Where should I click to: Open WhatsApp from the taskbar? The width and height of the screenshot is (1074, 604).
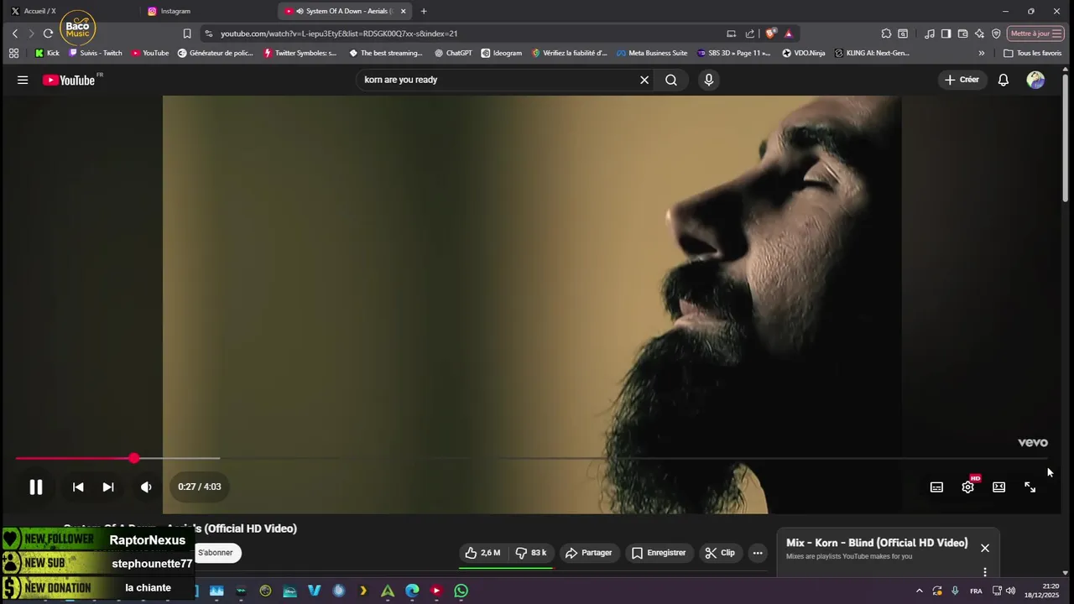(461, 591)
